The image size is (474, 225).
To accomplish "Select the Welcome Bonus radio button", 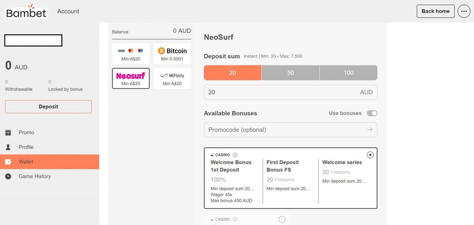I will [x=370, y=155].
